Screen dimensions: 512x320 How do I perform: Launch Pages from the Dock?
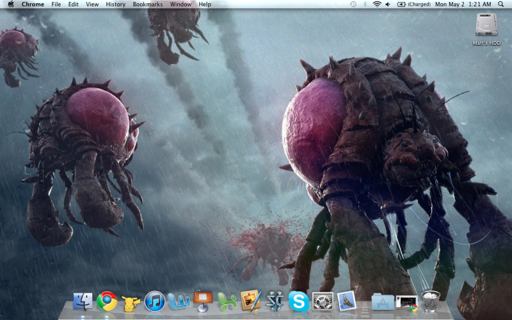point(251,301)
